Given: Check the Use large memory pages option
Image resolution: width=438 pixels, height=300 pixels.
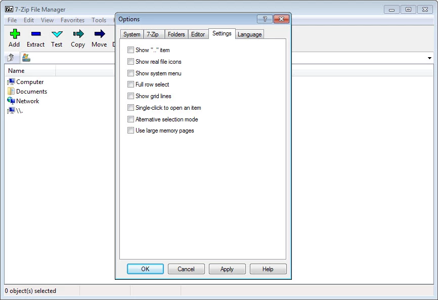Looking at the screenshot, I should point(131,131).
